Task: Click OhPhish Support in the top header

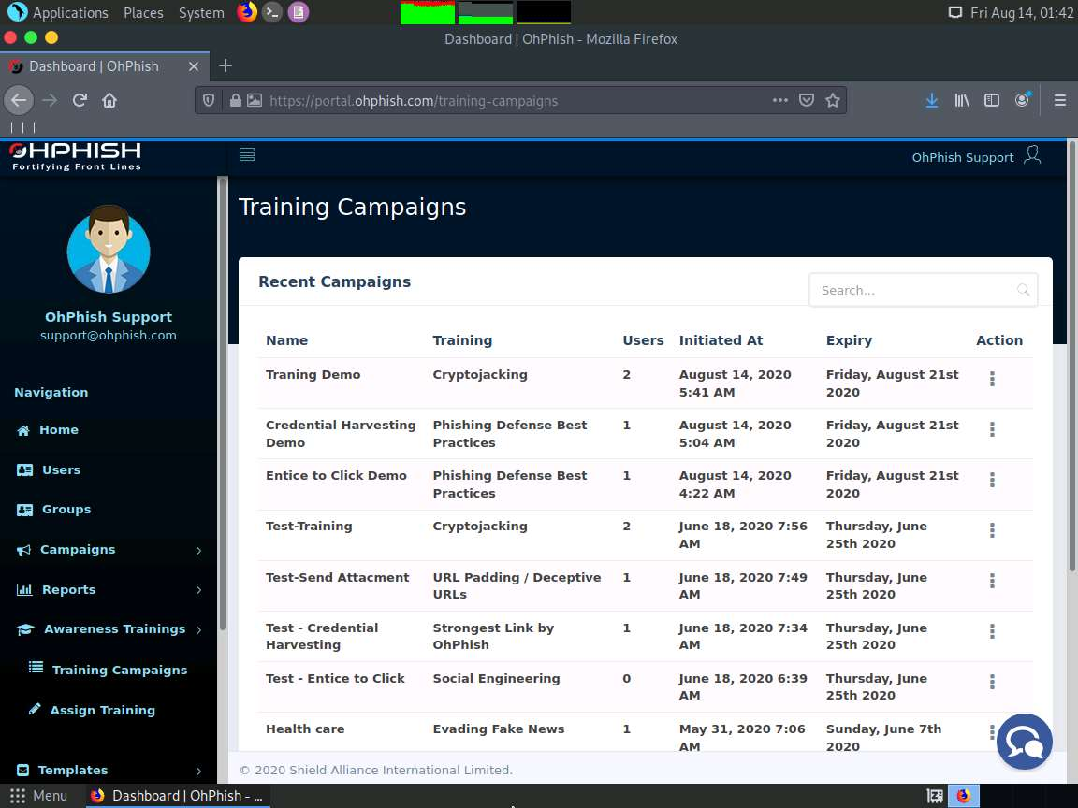Action: (963, 157)
